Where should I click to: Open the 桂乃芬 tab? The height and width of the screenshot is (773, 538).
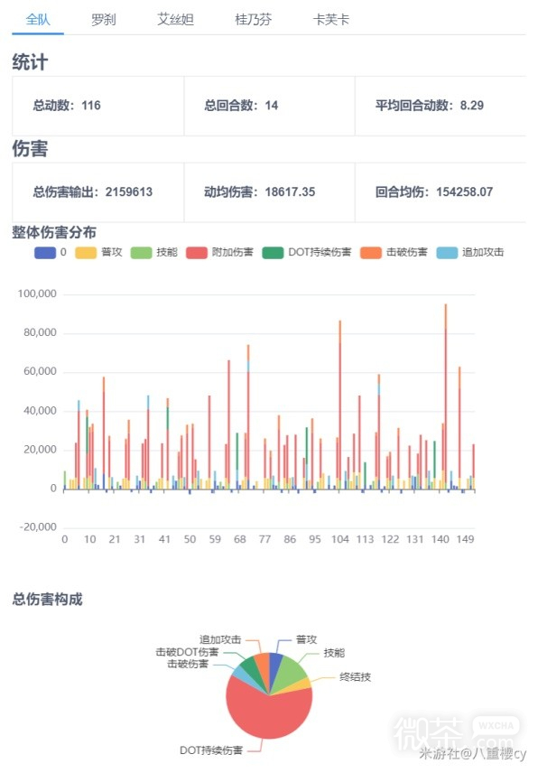tap(254, 20)
